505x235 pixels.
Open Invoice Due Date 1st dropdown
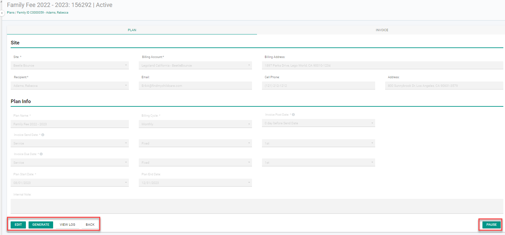tap(318, 162)
